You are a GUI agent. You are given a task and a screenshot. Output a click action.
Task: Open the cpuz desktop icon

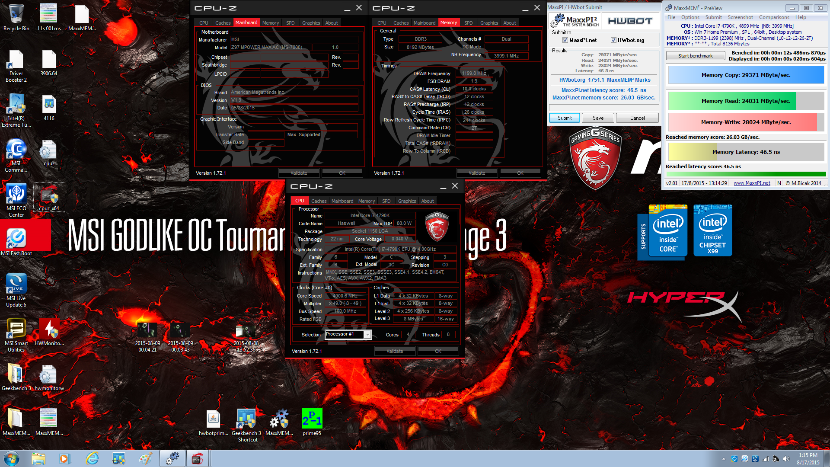click(x=49, y=153)
